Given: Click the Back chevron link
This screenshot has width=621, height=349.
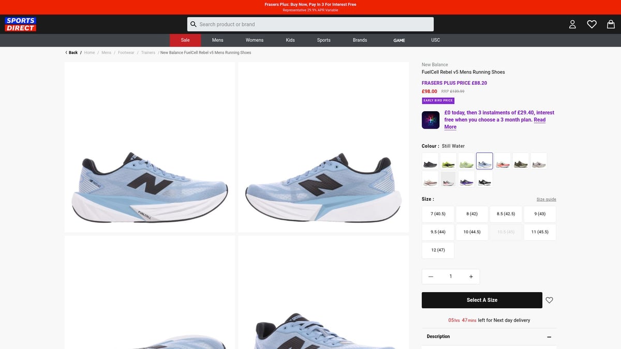Looking at the screenshot, I should pos(71,53).
